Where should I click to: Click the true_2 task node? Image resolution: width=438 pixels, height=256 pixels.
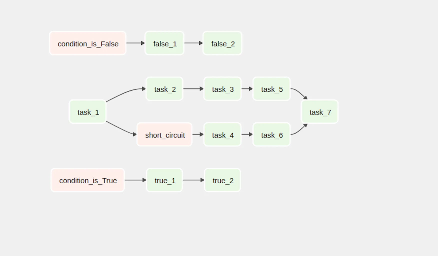(222, 180)
